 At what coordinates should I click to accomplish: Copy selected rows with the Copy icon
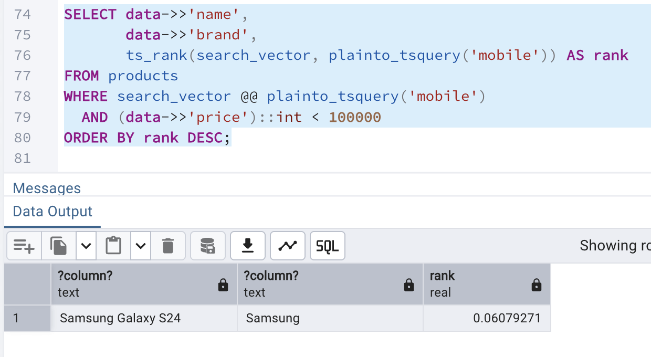59,246
